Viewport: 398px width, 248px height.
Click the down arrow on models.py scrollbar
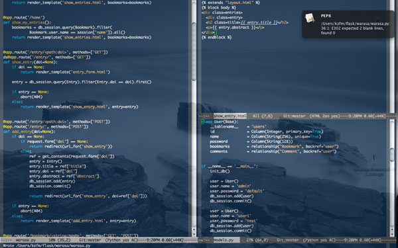tap(392, 233)
